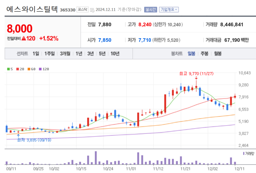Click the 10/15 date axis label
Screen dimensions: 256x173
(x=81, y=168)
